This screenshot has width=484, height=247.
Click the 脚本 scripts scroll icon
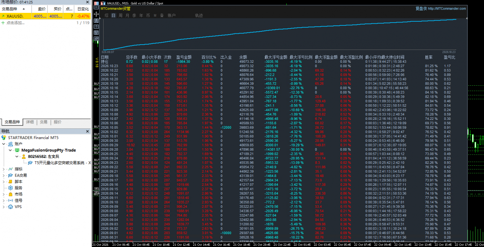pos(10,181)
